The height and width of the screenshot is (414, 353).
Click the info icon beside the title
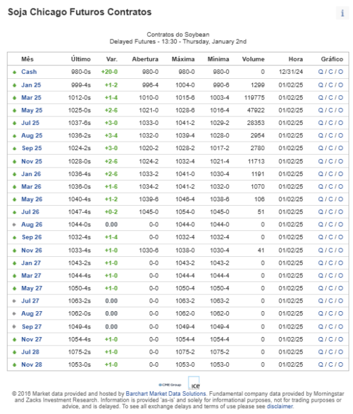tap(343, 13)
